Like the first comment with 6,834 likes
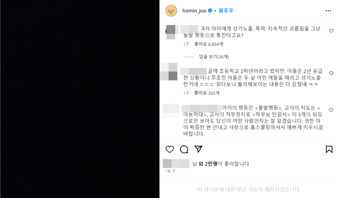Viewport: 338px width, 198px height. tap(331, 31)
